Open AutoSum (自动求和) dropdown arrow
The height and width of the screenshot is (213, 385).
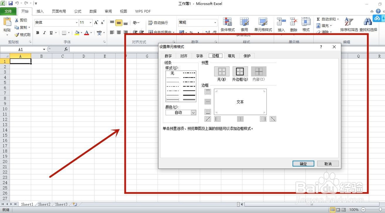coord(338,19)
